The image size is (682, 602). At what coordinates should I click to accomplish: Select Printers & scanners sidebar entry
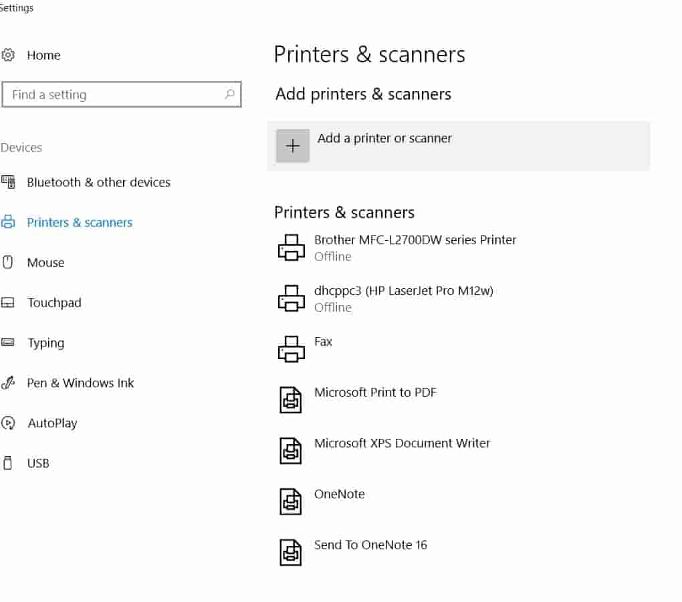click(x=80, y=222)
